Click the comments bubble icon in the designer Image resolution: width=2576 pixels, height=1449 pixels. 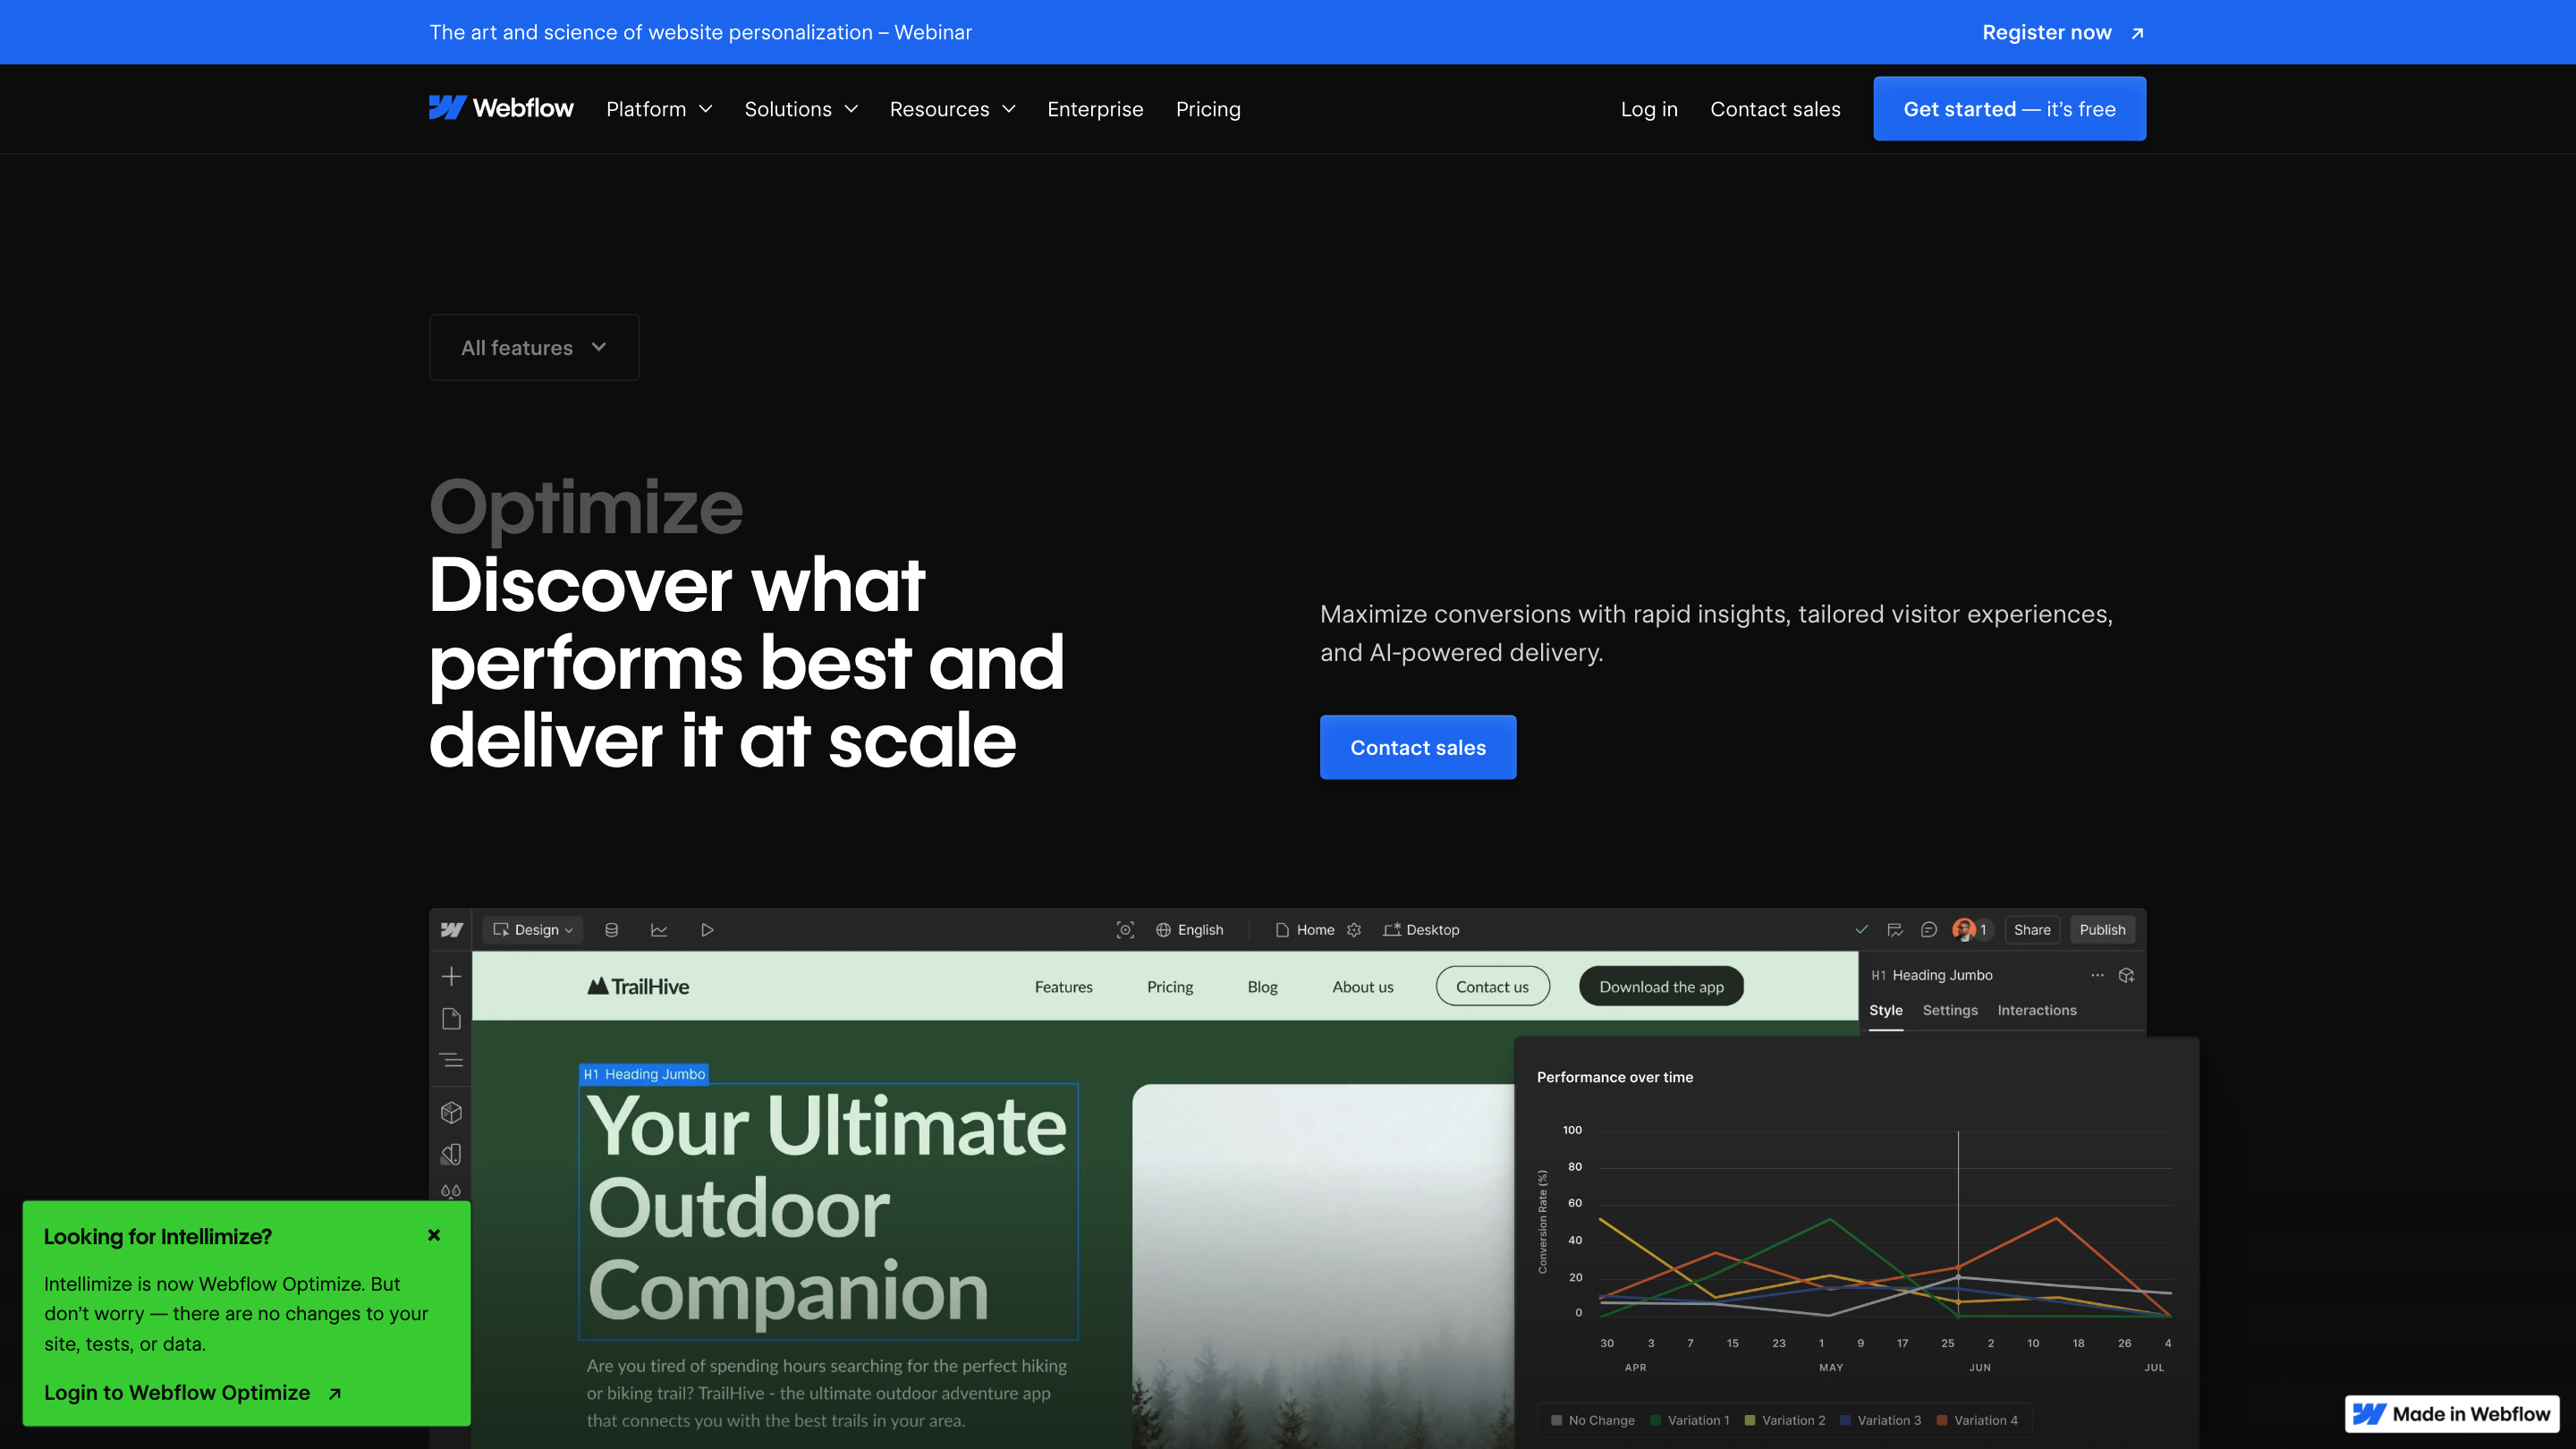[1929, 930]
